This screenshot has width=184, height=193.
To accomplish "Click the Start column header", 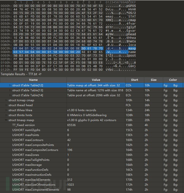I will coord(135,80).
